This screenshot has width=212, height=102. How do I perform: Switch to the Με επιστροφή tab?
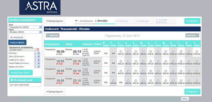point(17,37)
